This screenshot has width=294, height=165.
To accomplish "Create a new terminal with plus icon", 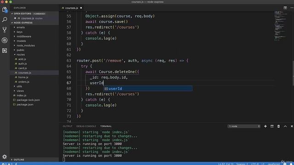I will pos(266,126).
